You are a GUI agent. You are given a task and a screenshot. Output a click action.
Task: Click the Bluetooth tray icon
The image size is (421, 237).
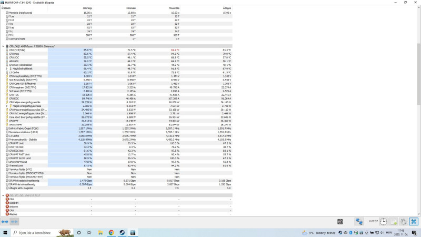[x=350, y=233]
